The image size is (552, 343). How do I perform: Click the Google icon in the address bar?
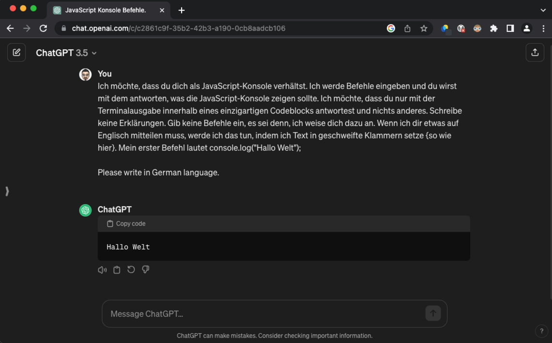coord(391,29)
